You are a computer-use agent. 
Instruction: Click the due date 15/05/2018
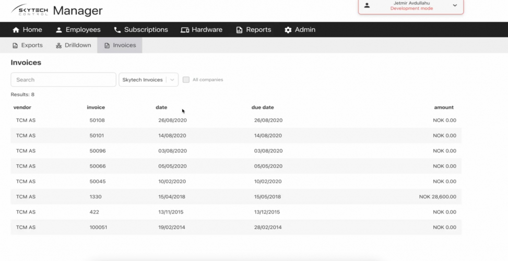pos(268,197)
